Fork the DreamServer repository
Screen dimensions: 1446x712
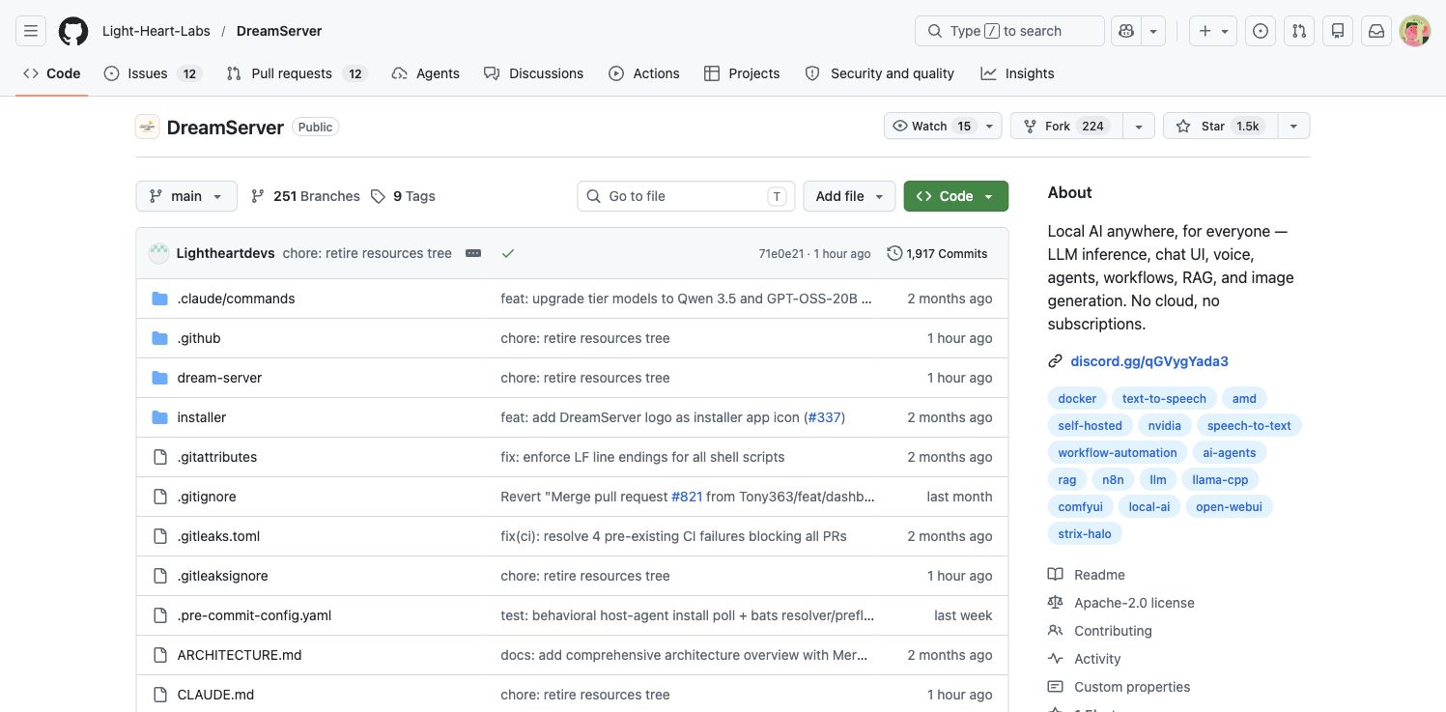pos(1066,127)
